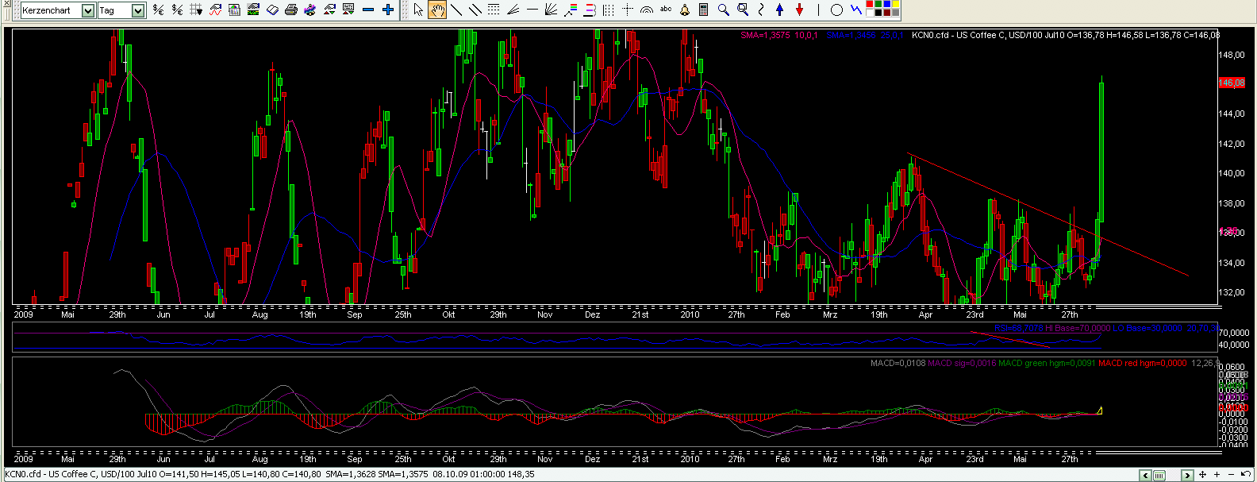Select the vertical dotted time lines tool
This screenshot has width=1257, height=482.
click(x=609, y=10)
